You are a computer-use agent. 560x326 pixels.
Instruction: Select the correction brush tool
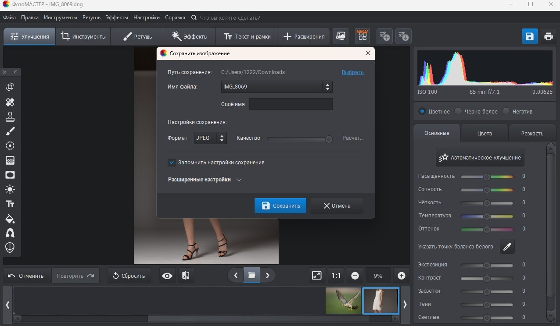tap(10, 131)
